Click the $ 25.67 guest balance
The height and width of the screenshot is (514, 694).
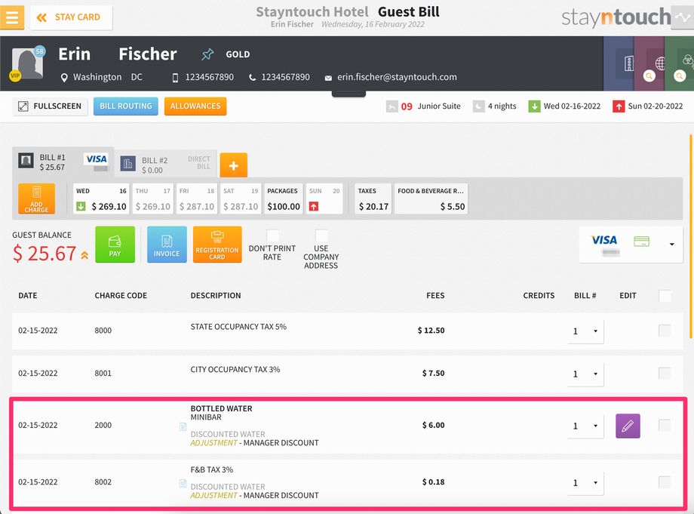click(45, 254)
